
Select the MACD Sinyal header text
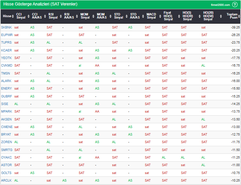tap(151, 16)
